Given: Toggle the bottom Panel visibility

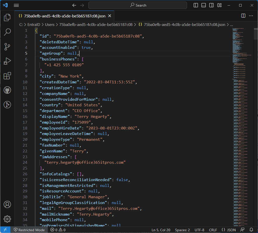Looking at the screenshot, I should click(x=204, y=5).
